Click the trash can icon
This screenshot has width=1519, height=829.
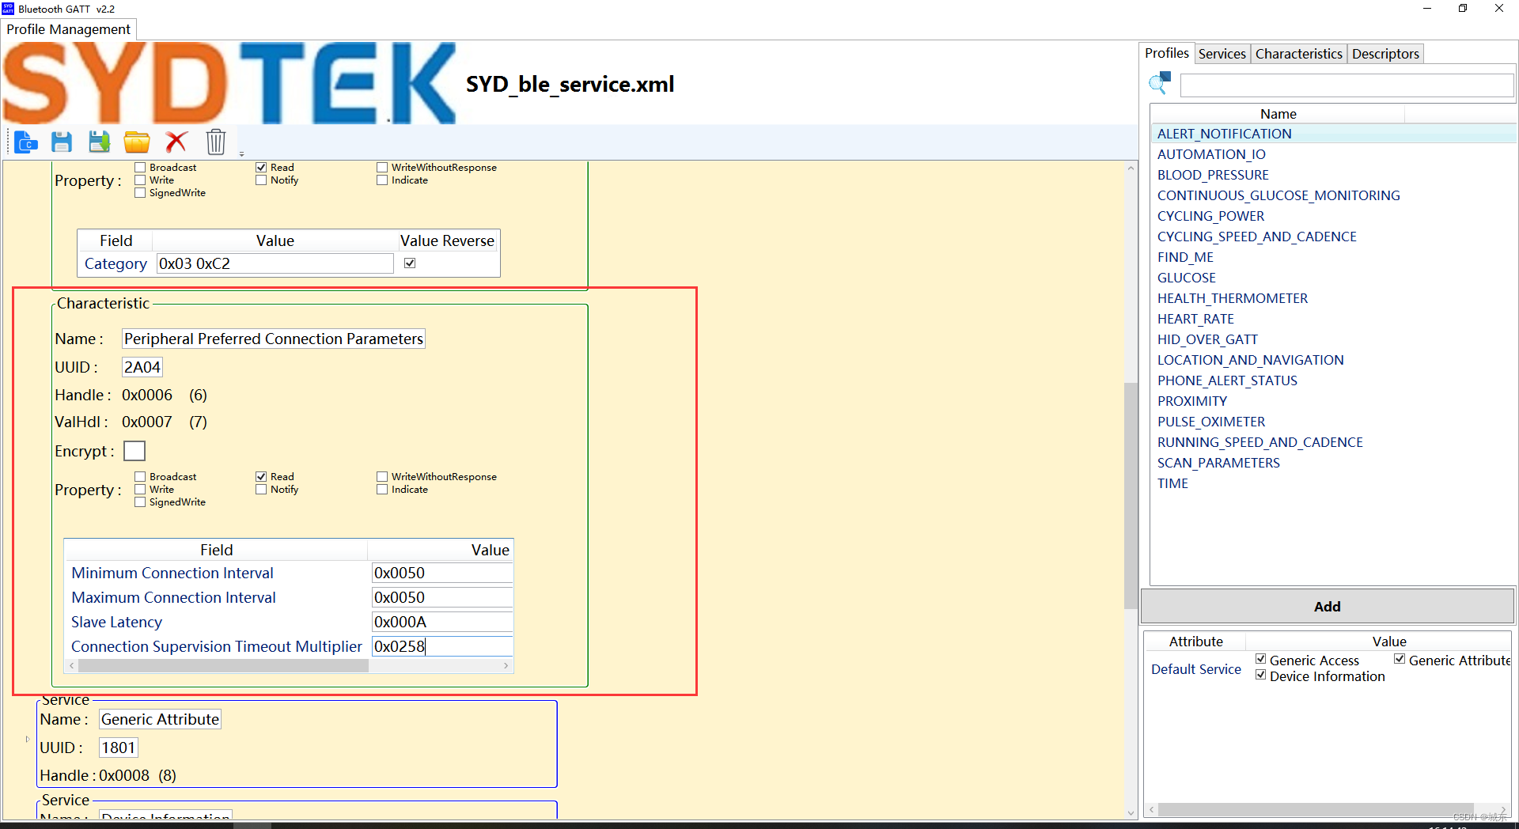(x=216, y=142)
